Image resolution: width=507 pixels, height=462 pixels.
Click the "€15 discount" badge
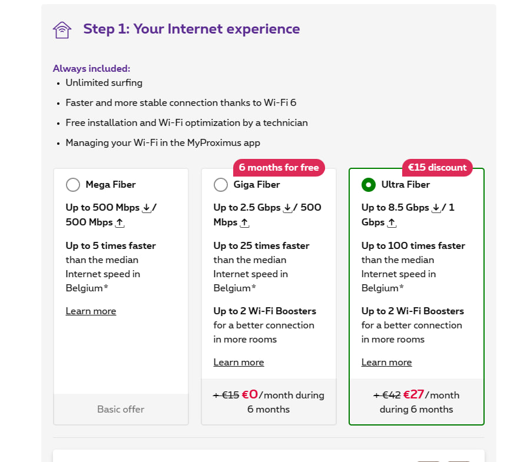point(437,168)
